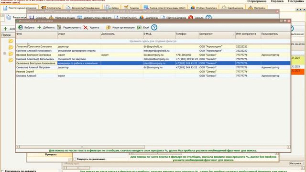306x172 pixels.
Task: Sort by the ФИО column header
Action: click(x=36, y=35)
